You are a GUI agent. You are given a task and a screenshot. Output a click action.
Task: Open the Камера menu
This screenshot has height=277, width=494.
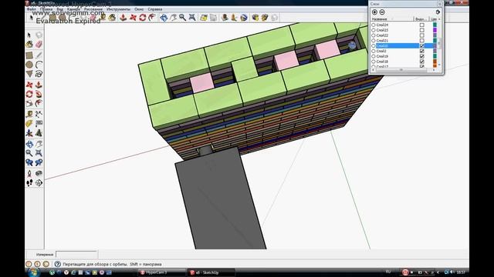[73, 9]
